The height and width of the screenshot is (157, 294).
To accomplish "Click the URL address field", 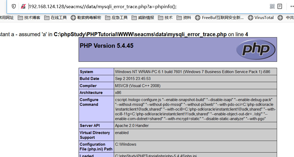I will (148, 7).
